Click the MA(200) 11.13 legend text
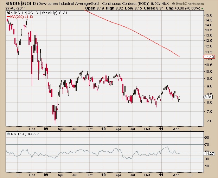Screen dimensions: 218x178 (21, 17)
